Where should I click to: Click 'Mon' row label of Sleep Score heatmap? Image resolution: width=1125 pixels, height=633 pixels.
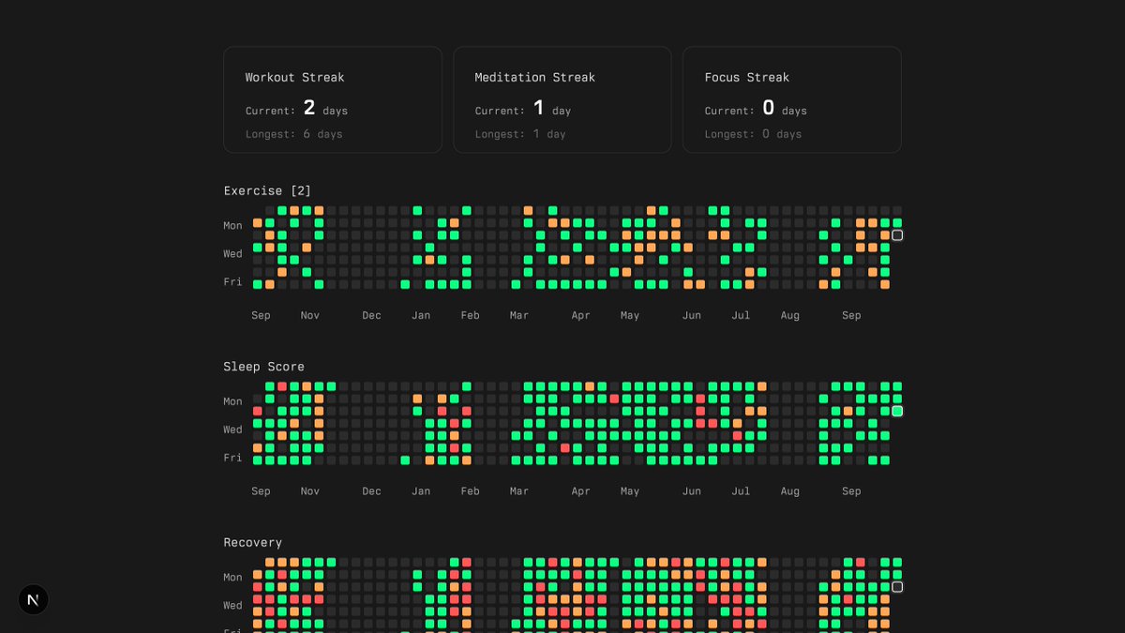pyautogui.click(x=232, y=401)
